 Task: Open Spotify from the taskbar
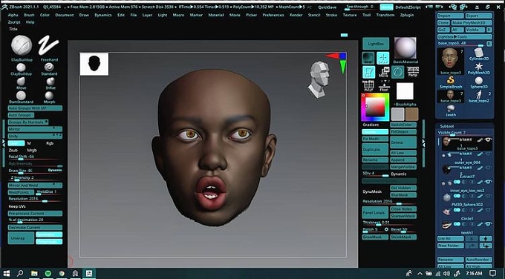coord(48,274)
